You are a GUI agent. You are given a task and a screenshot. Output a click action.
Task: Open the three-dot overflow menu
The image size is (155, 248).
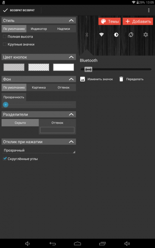tap(148, 10)
